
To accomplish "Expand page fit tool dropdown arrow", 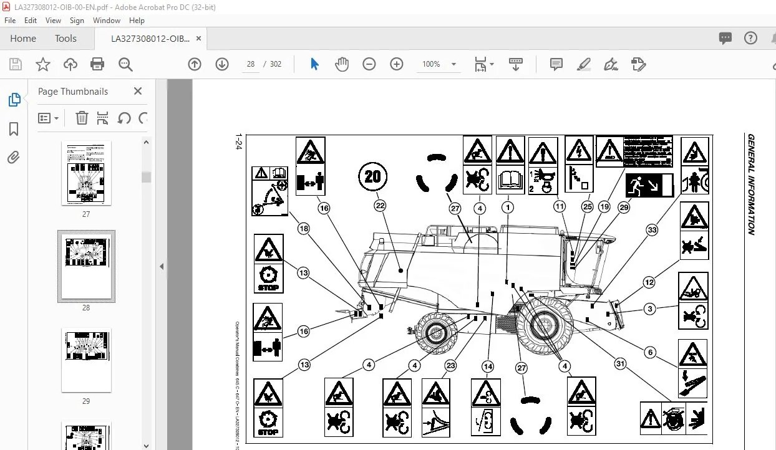I will 492,64.
